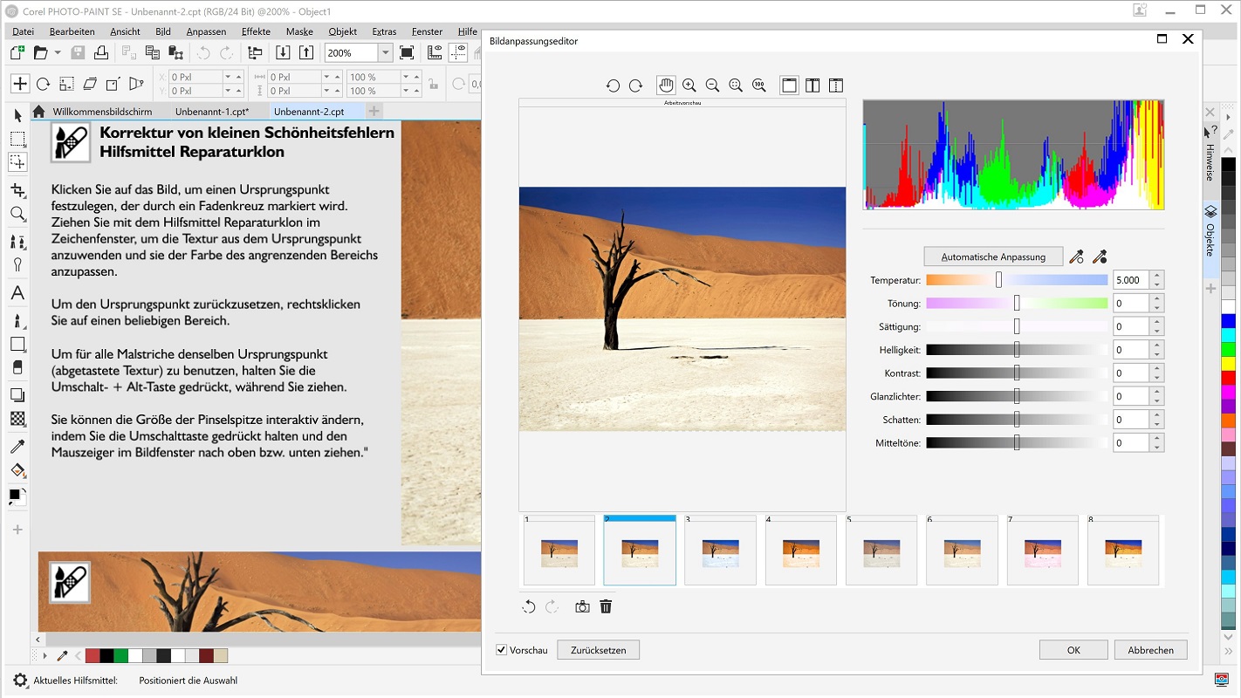The width and height of the screenshot is (1241, 698).
Task: Select the Text tool from the toolbox
Action: point(19,292)
